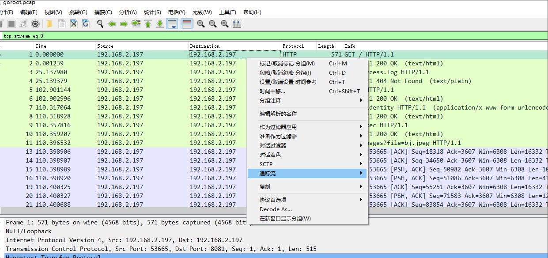Go forward to next packet arrow

(x=124, y=24)
